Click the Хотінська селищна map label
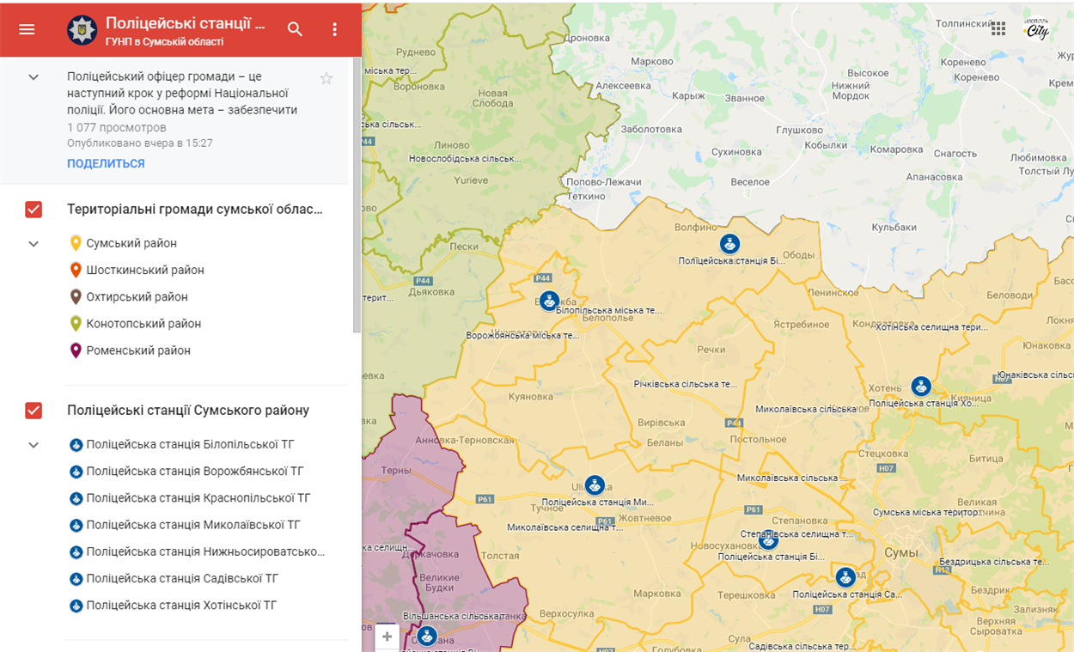Viewport: 1074px width, 652px height. pos(931,327)
